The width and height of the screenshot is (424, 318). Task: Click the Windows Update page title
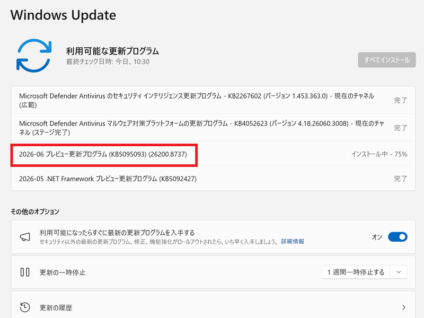tap(63, 15)
